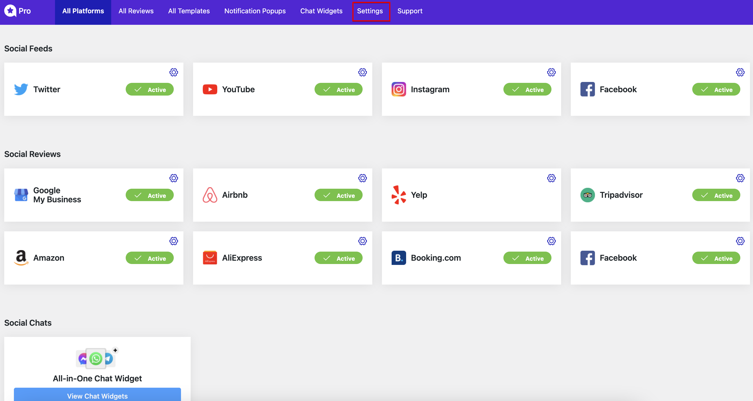Open gear icon on Social Reviews Facebook card
Screen dimensions: 753x401
pyautogui.click(x=740, y=241)
